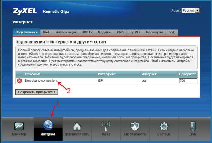212x143 pixels.
Task: Open the USB section icon
Action: (193, 126)
